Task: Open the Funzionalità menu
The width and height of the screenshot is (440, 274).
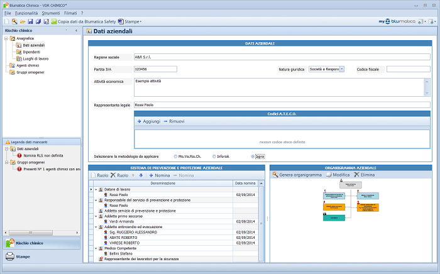Action: [26, 13]
